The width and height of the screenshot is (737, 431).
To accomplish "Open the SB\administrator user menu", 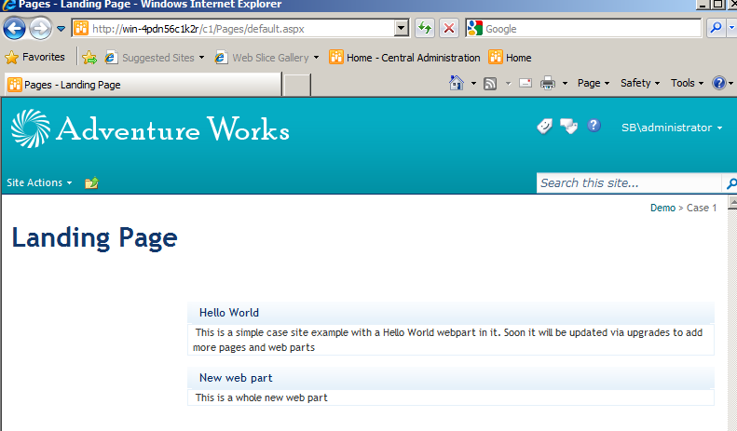I will click(x=672, y=128).
